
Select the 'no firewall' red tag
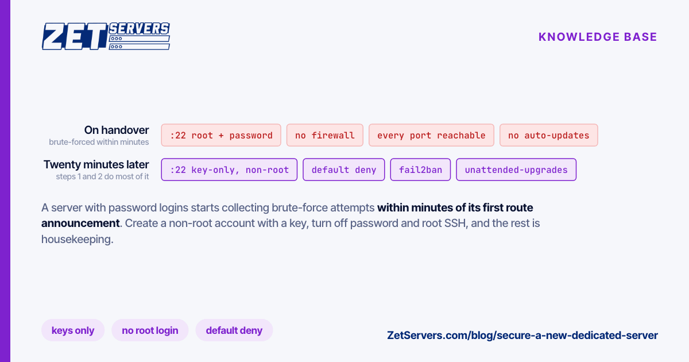point(325,135)
